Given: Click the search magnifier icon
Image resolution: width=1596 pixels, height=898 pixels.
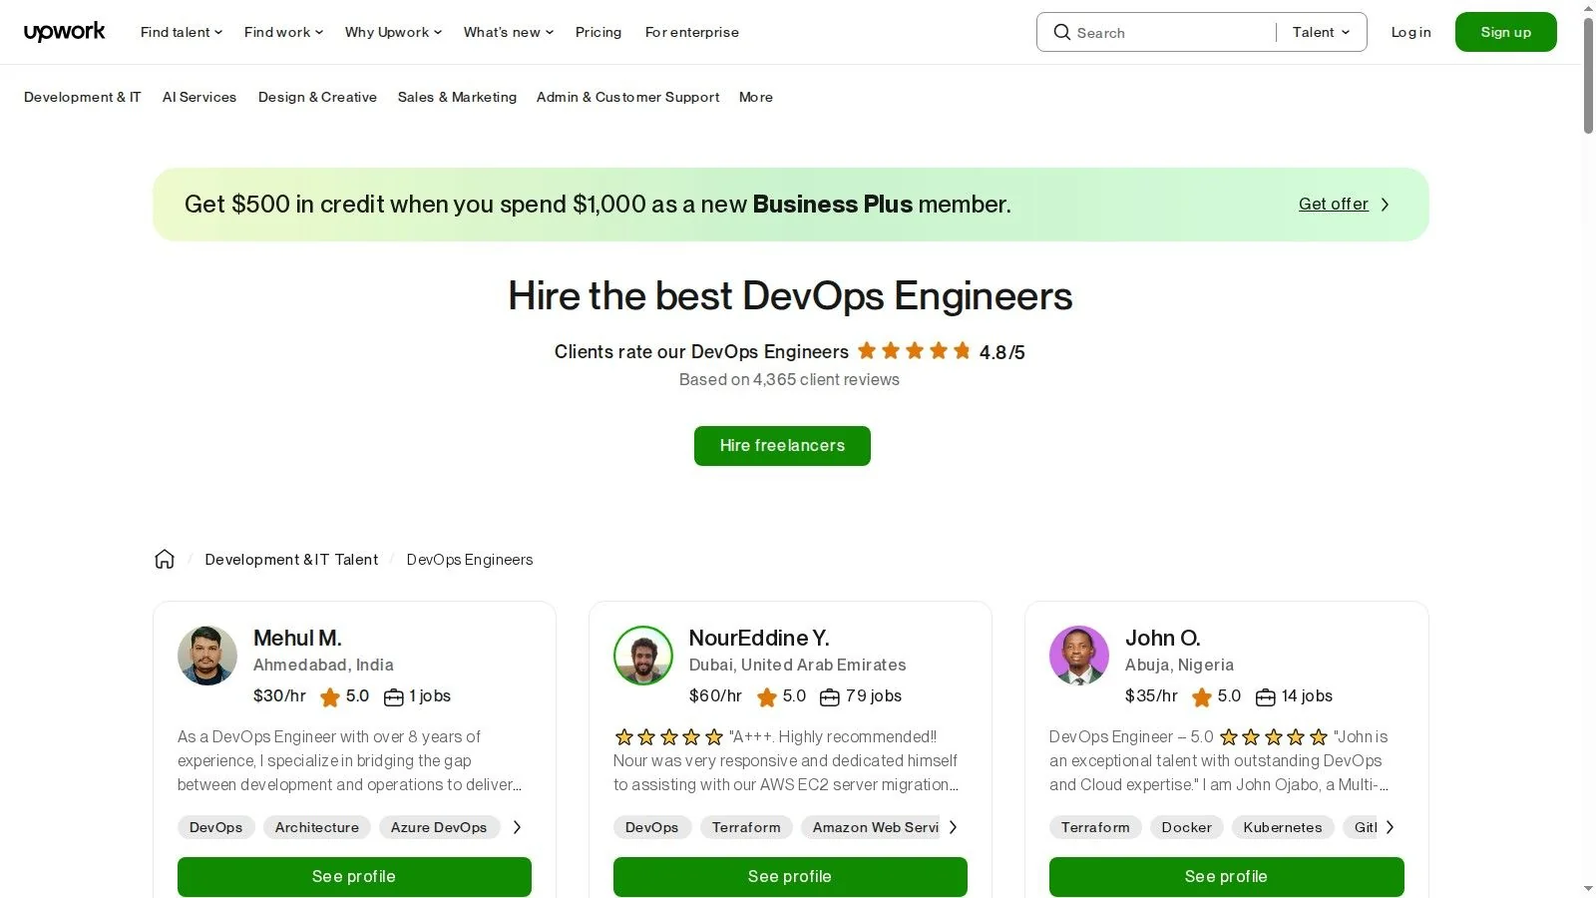Looking at the screenshot, I should (x=1062, y=32).
